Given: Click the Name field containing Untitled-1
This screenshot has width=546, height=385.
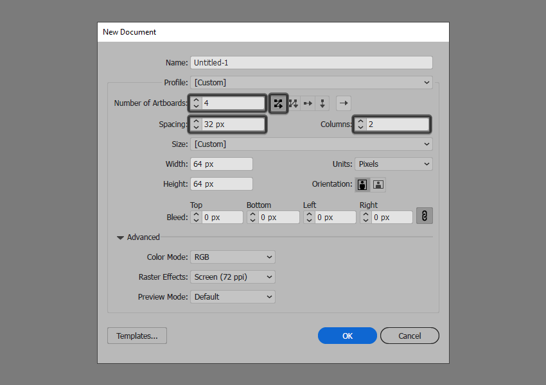Looking at the screenshot, I should (x=312, y=63).
